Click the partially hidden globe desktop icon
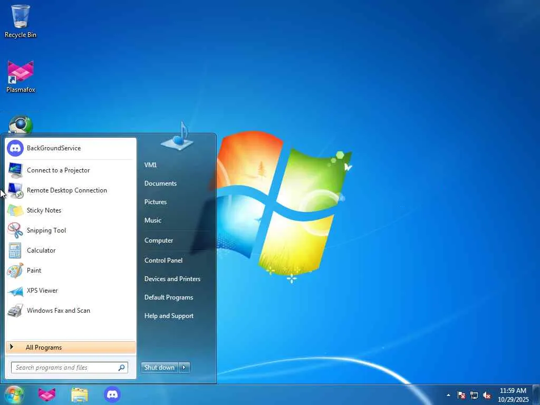Viewport: 540px width, 405px height. [x=21, y=124]
